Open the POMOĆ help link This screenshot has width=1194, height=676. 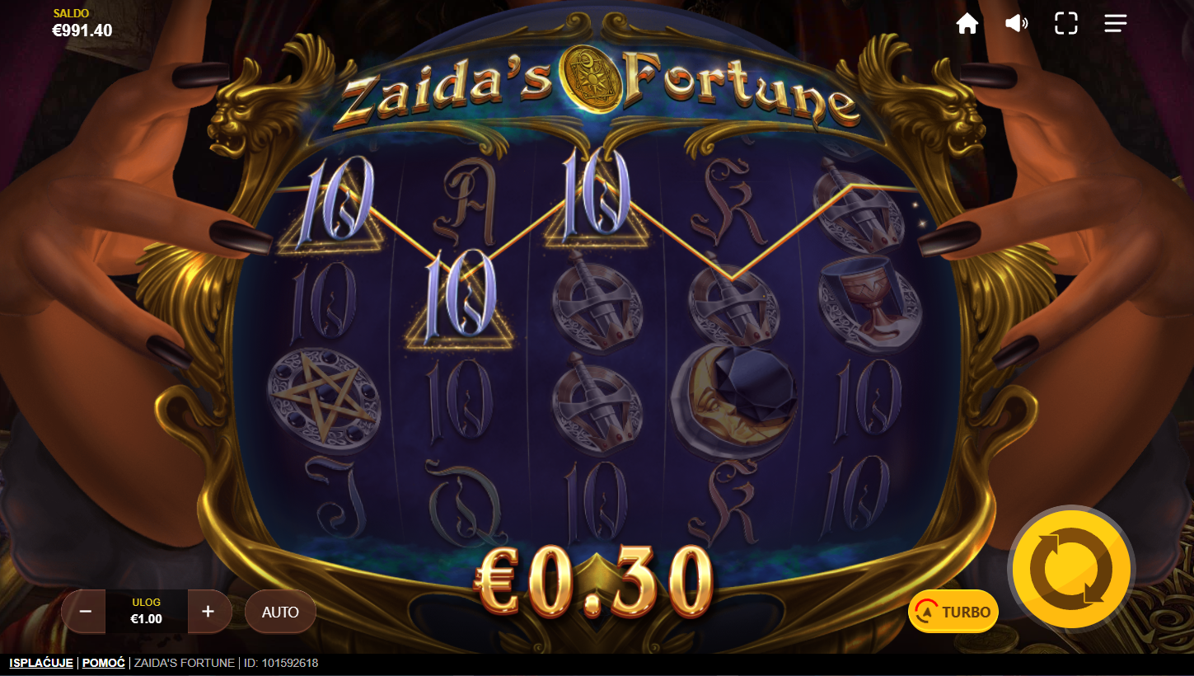coord(104,663)
